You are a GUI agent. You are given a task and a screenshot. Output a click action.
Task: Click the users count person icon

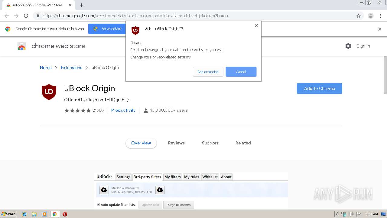point(146,111)
